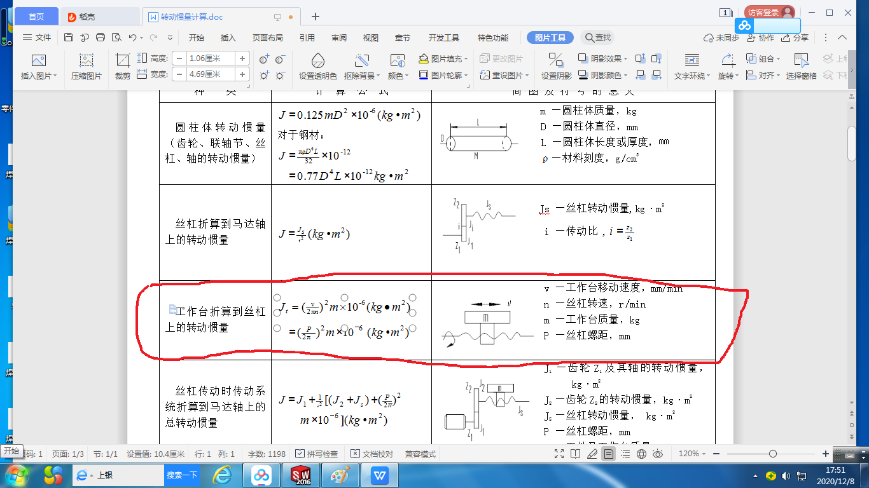Toggle eye protection mode icon
The height and width of the screenshot is (488, 869).
[x=658, y=454]
